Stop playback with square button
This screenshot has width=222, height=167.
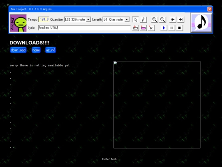point(179,28)
